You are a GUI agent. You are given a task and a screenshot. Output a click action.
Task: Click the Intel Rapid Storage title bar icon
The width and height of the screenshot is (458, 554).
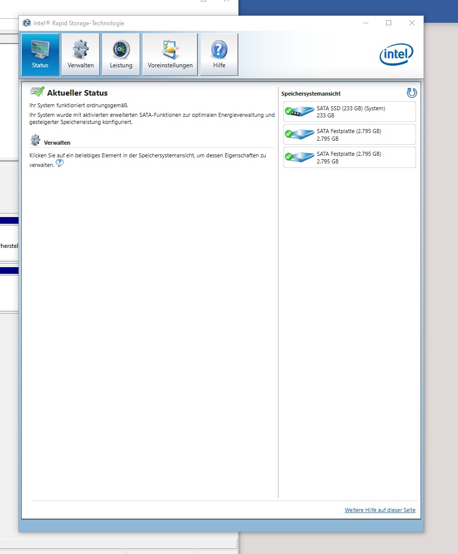click(26, 23)
